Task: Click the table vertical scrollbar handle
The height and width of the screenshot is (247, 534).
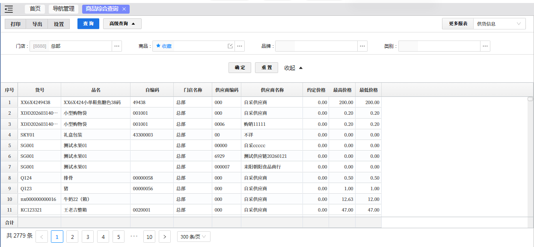Action: coord(531,99)
